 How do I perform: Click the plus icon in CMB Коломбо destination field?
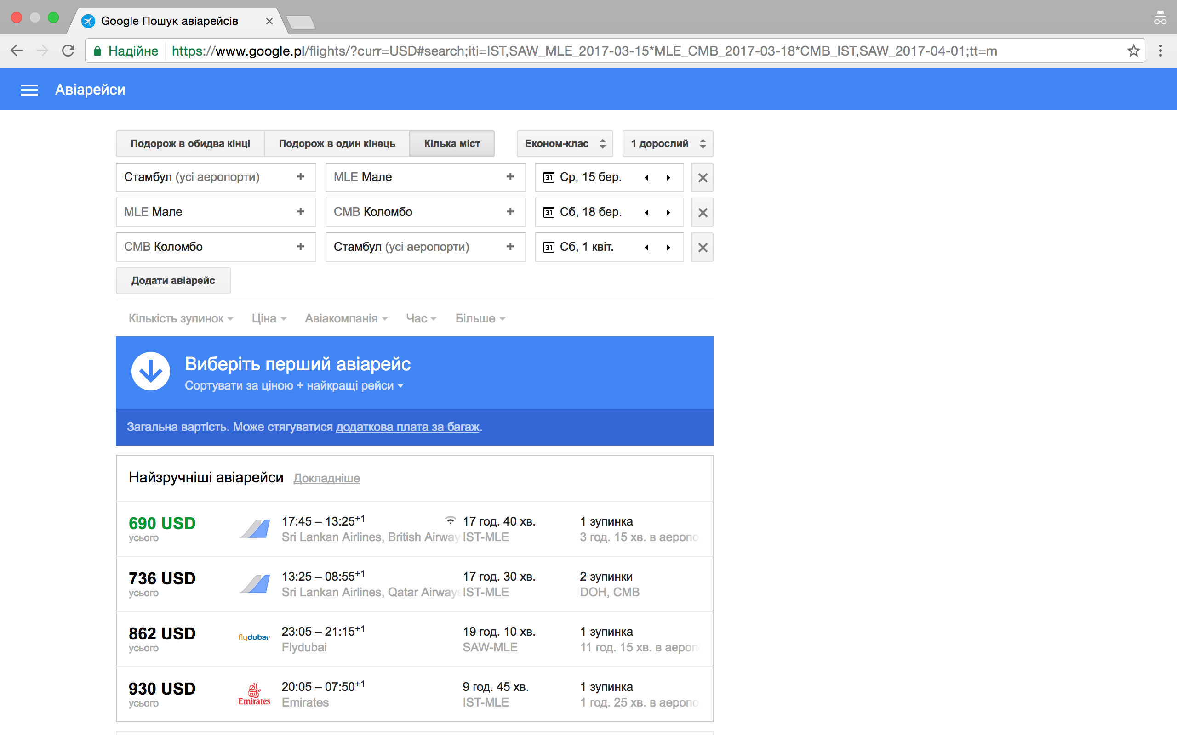(510, 212)
